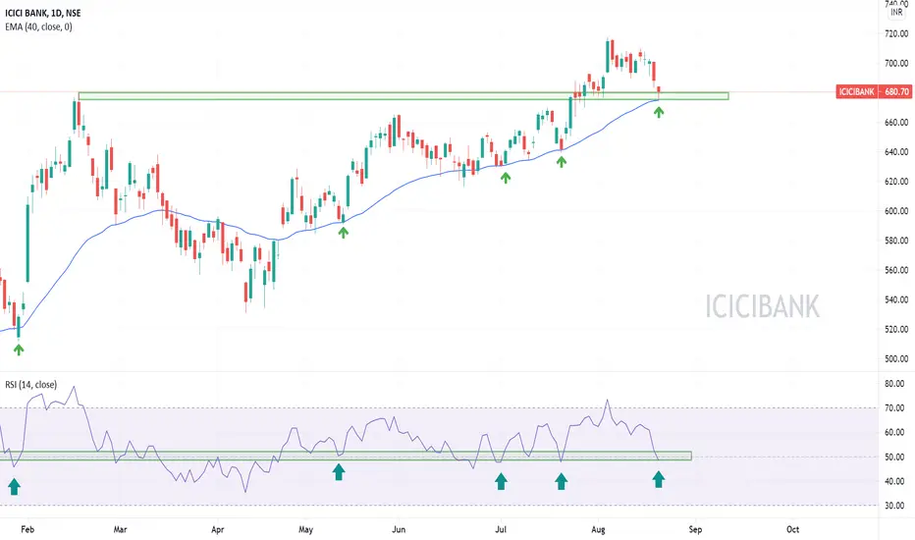Click the 40.00 RSI axis value
The width and height of the screenshot is (915, 540).
pos(894,482)
